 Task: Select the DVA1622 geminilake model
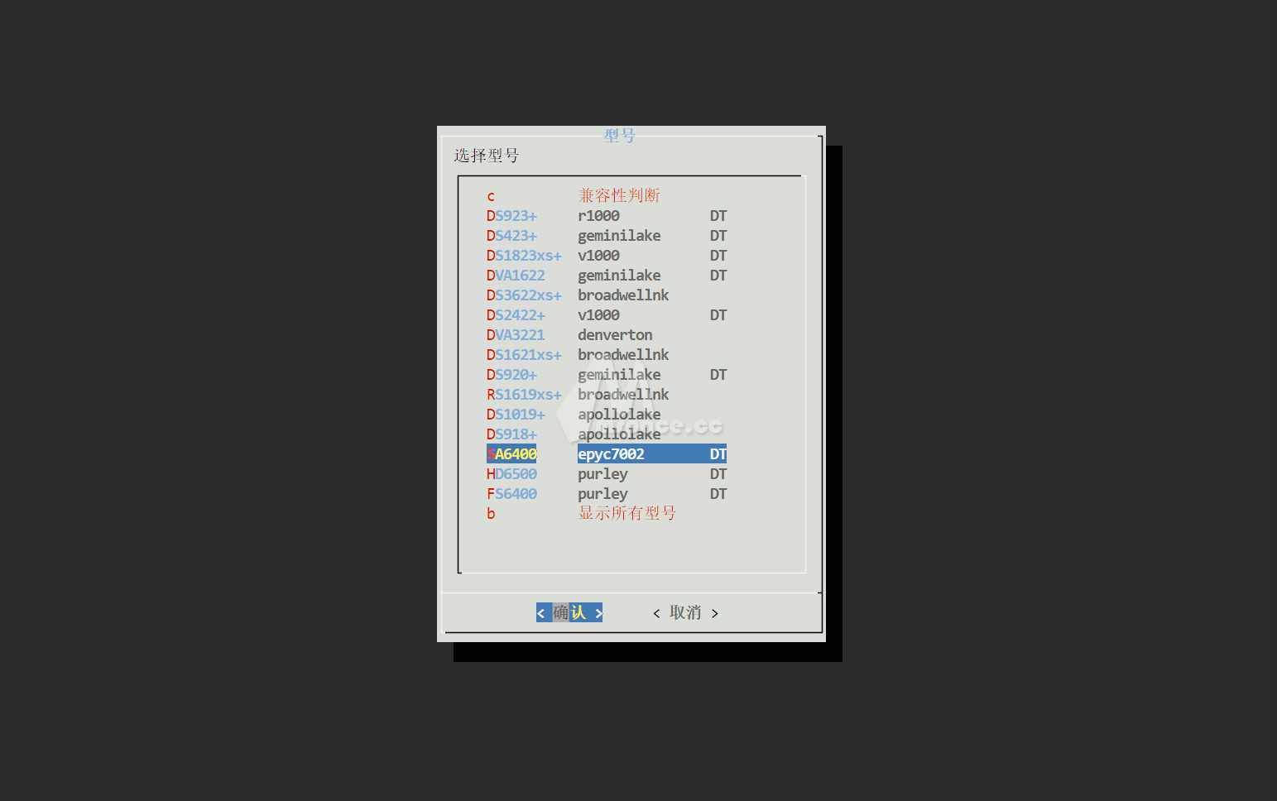pos(516,275)
